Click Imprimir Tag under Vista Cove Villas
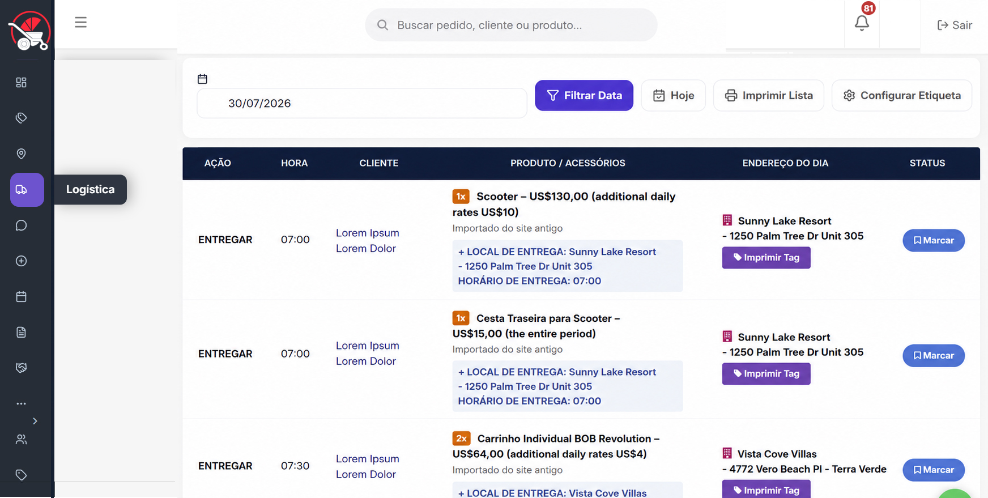 [766, 490]
